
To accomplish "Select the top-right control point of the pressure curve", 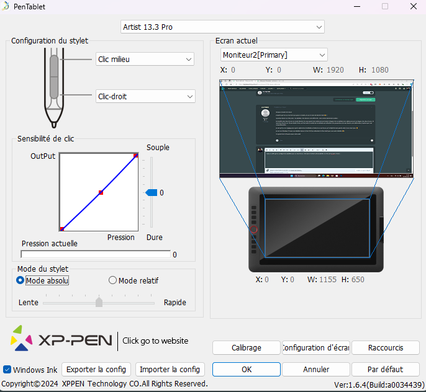I will pyautogui.click(x=135, y=155).
